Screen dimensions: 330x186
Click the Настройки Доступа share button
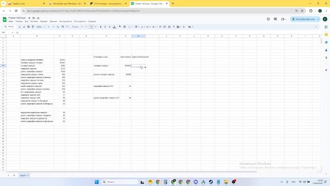coord(303,19)
